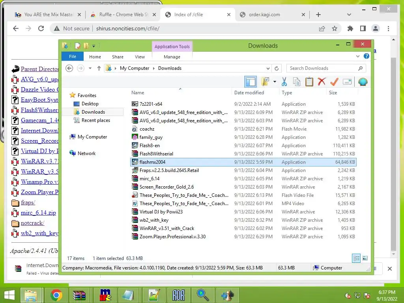Screen dimensions: 404x303
Task: Open the fraps/ directory link
Action: (28, 202)
